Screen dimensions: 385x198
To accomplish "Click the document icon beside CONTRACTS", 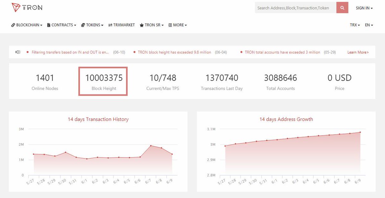I will (49, 25).
